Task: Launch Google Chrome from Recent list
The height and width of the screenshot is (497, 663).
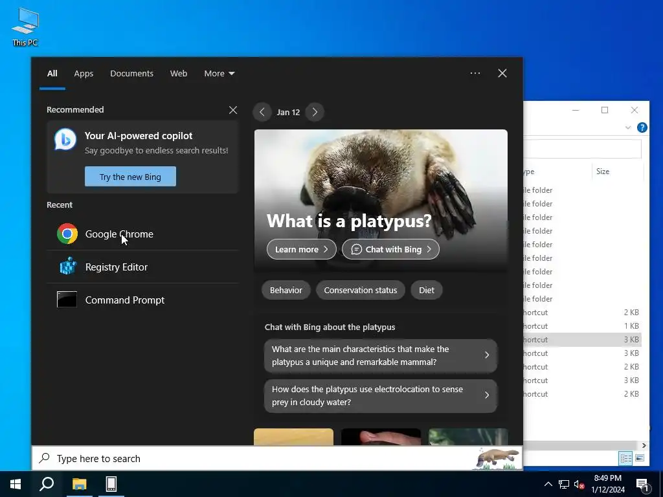Action: coord(142,234)
